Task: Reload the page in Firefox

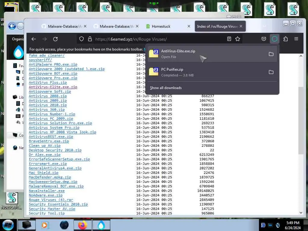Action: (x=55, y=39)
